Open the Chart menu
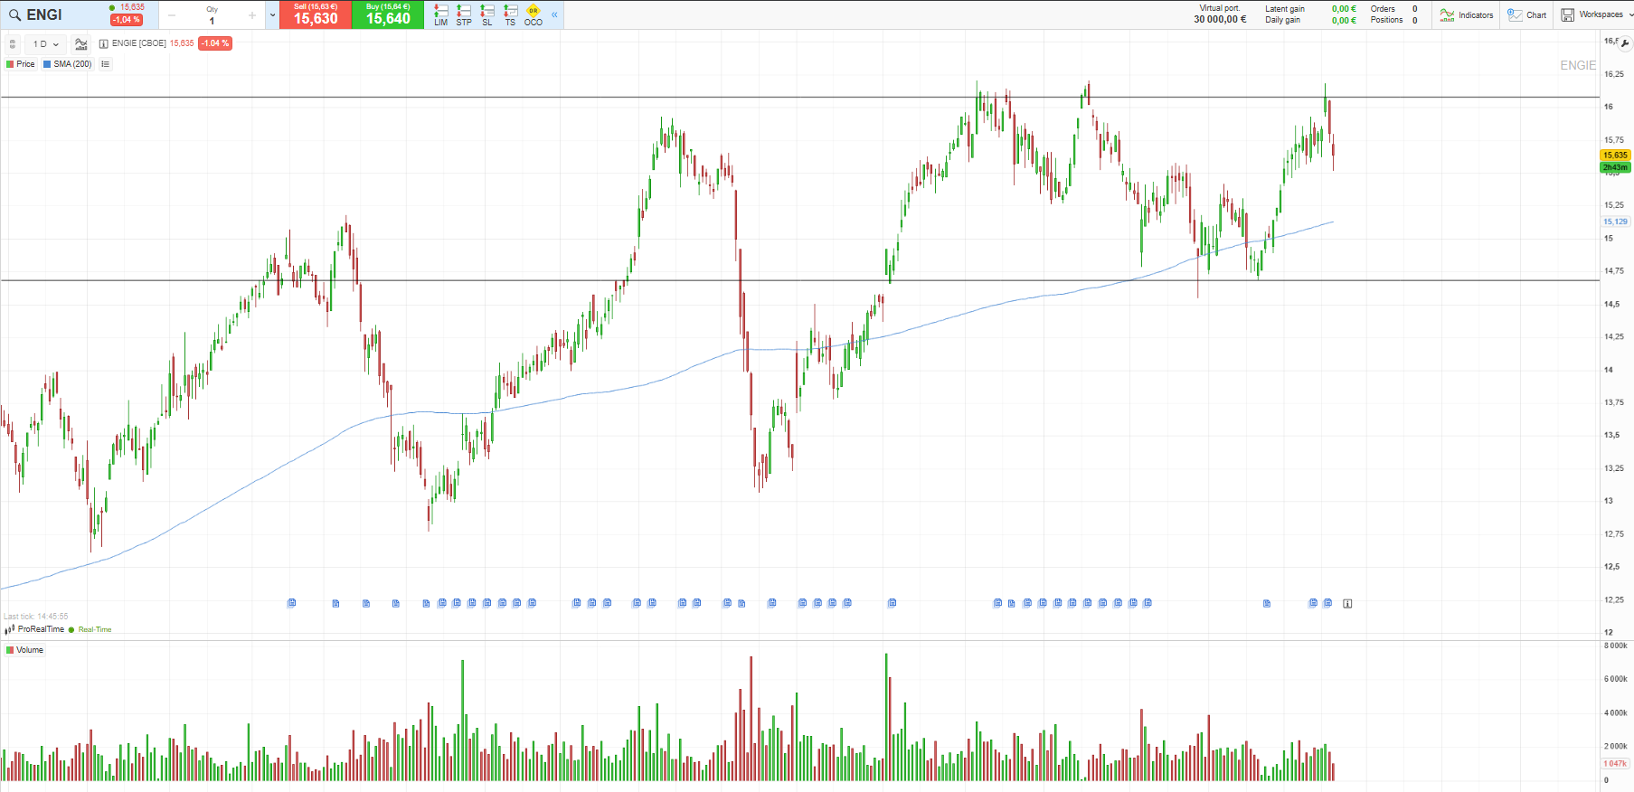The width and height of the screenshot is (1634, 792). (x=1527, y=14)
